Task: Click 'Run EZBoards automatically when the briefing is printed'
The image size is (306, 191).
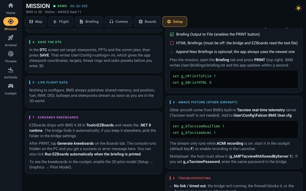Action: (x=93, y=154)
